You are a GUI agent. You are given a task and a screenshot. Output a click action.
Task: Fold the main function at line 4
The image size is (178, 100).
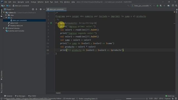[x=55, y=23]
